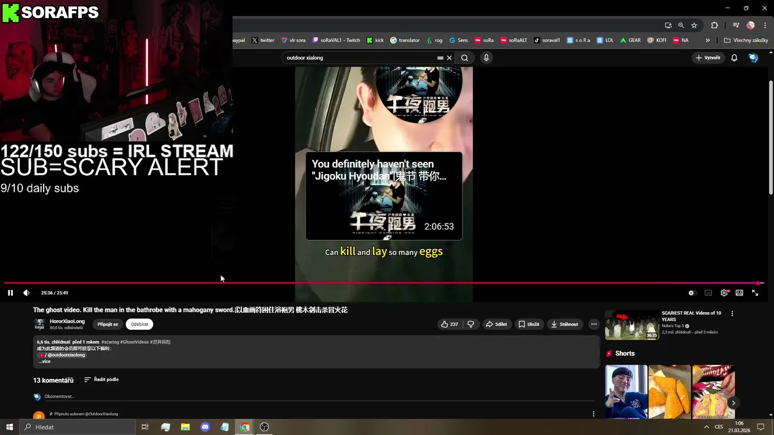The image size is (774, 435).
Task: Open the Všechny záložky bookmarks folder
Action: pyautogui.click(x=746, y=40)
